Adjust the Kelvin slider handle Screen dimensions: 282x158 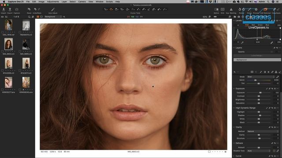tap(256, 80)
